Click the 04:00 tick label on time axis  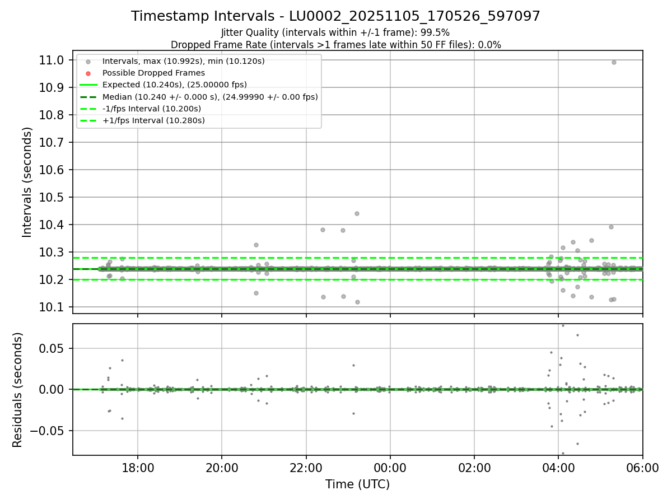pos(559,467)
